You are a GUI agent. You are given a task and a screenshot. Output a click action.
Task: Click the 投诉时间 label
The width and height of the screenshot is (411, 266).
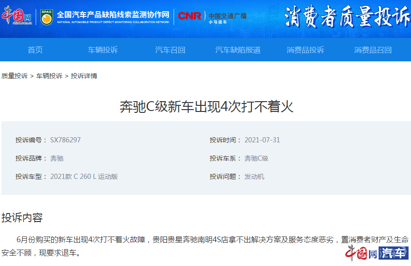click(225, 140)
